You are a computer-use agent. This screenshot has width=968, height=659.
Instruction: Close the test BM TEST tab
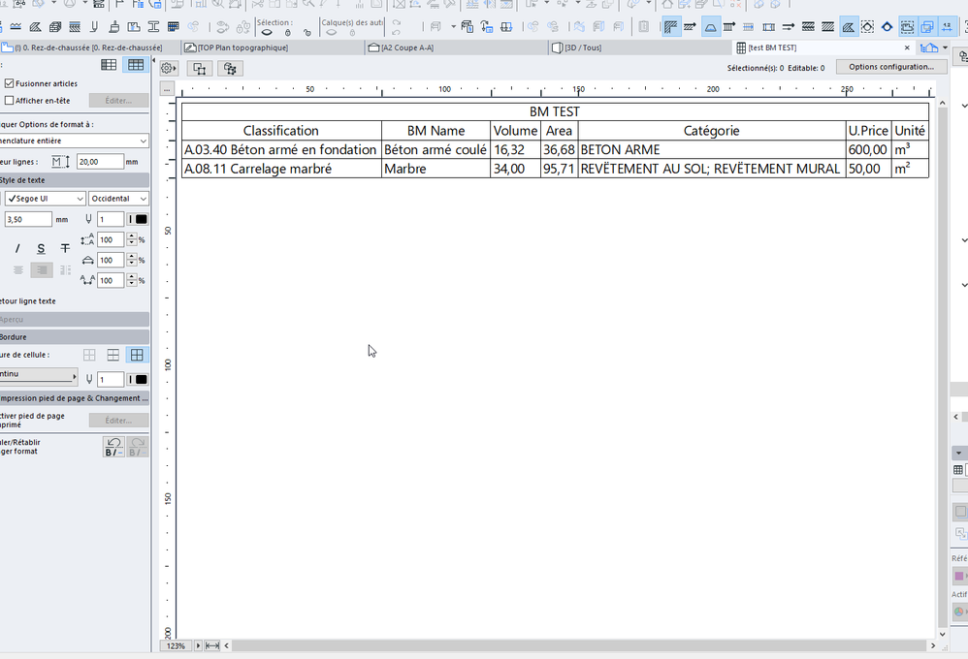tap(907, 47)
